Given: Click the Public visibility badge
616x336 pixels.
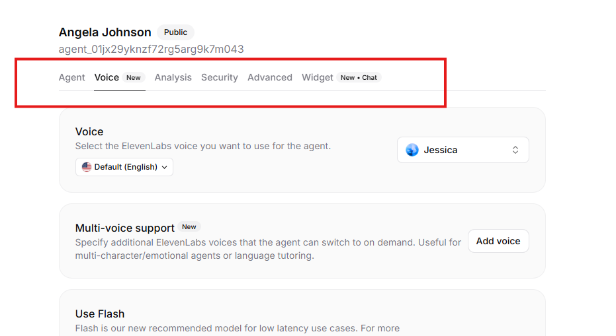Looking at the screenshot, I should tap(175, 32).
